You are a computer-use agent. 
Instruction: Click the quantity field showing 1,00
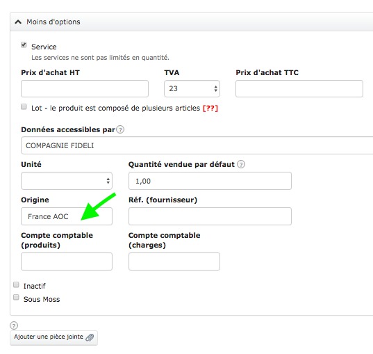[x=210, y=181]
